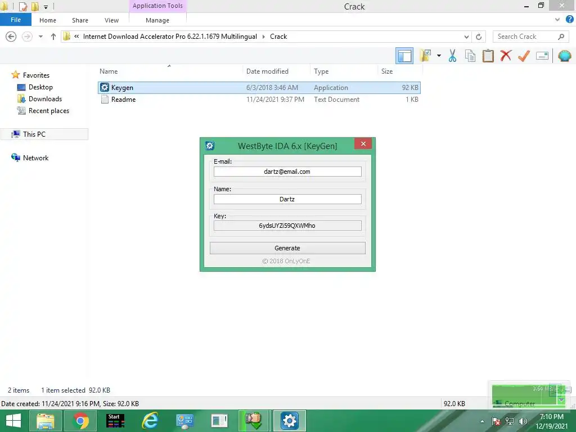Sort files by the Name column header

(109, 71)
